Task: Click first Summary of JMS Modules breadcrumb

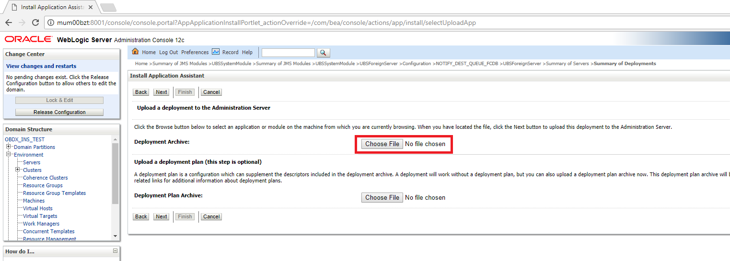Action: [180, 63]
